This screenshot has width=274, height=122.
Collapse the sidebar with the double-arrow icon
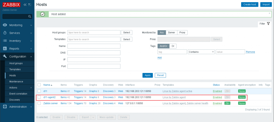[x=25, y=5]
